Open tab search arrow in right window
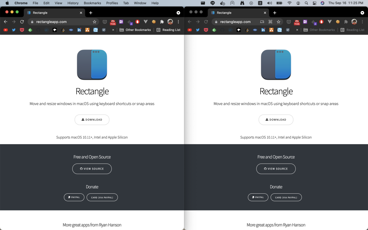The width and height of the screenshot is (368, 230). tap(362, 13)
